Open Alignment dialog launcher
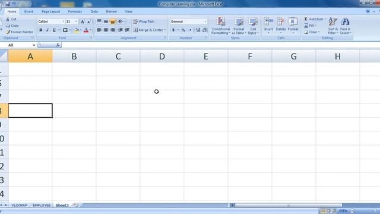Image resolution: width=380 pixels, height=214 pixels. [165, 38]
